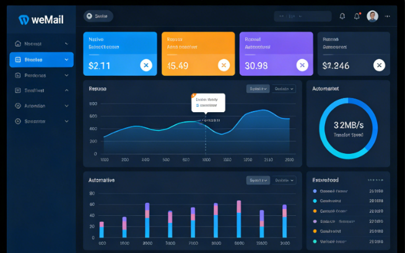Click the pill button in the top-left header
Image resolution: width=405 pixels, height=253 pixels.
pyautogui.click(x=98, y=16)
